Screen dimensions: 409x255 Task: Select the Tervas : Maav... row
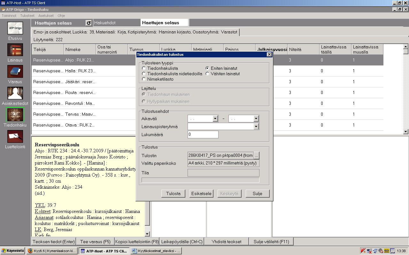pyautogui.click(x=207, y=114)
